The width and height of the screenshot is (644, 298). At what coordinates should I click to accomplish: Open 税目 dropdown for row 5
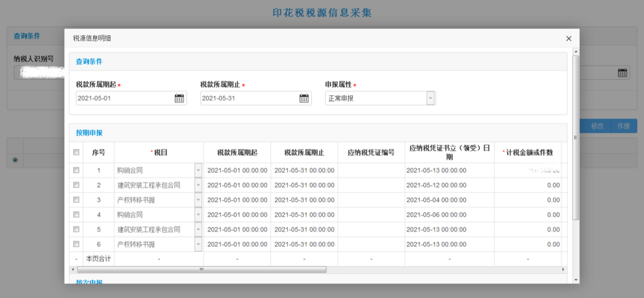coord(198,229)
